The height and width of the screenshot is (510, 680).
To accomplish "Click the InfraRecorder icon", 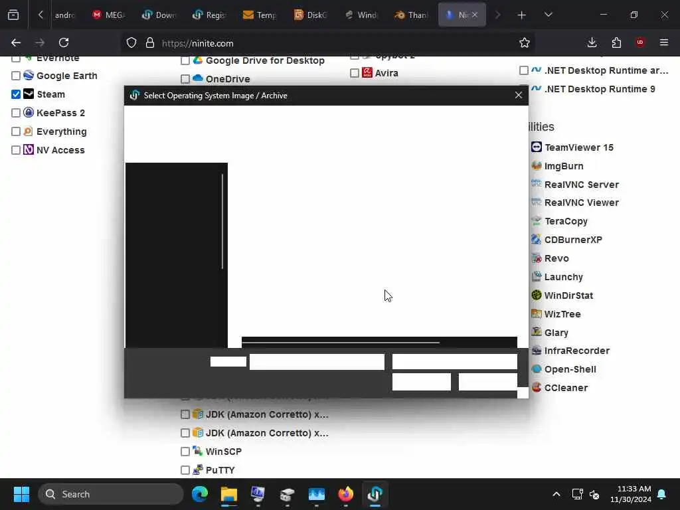I will [x=537, y=351].
